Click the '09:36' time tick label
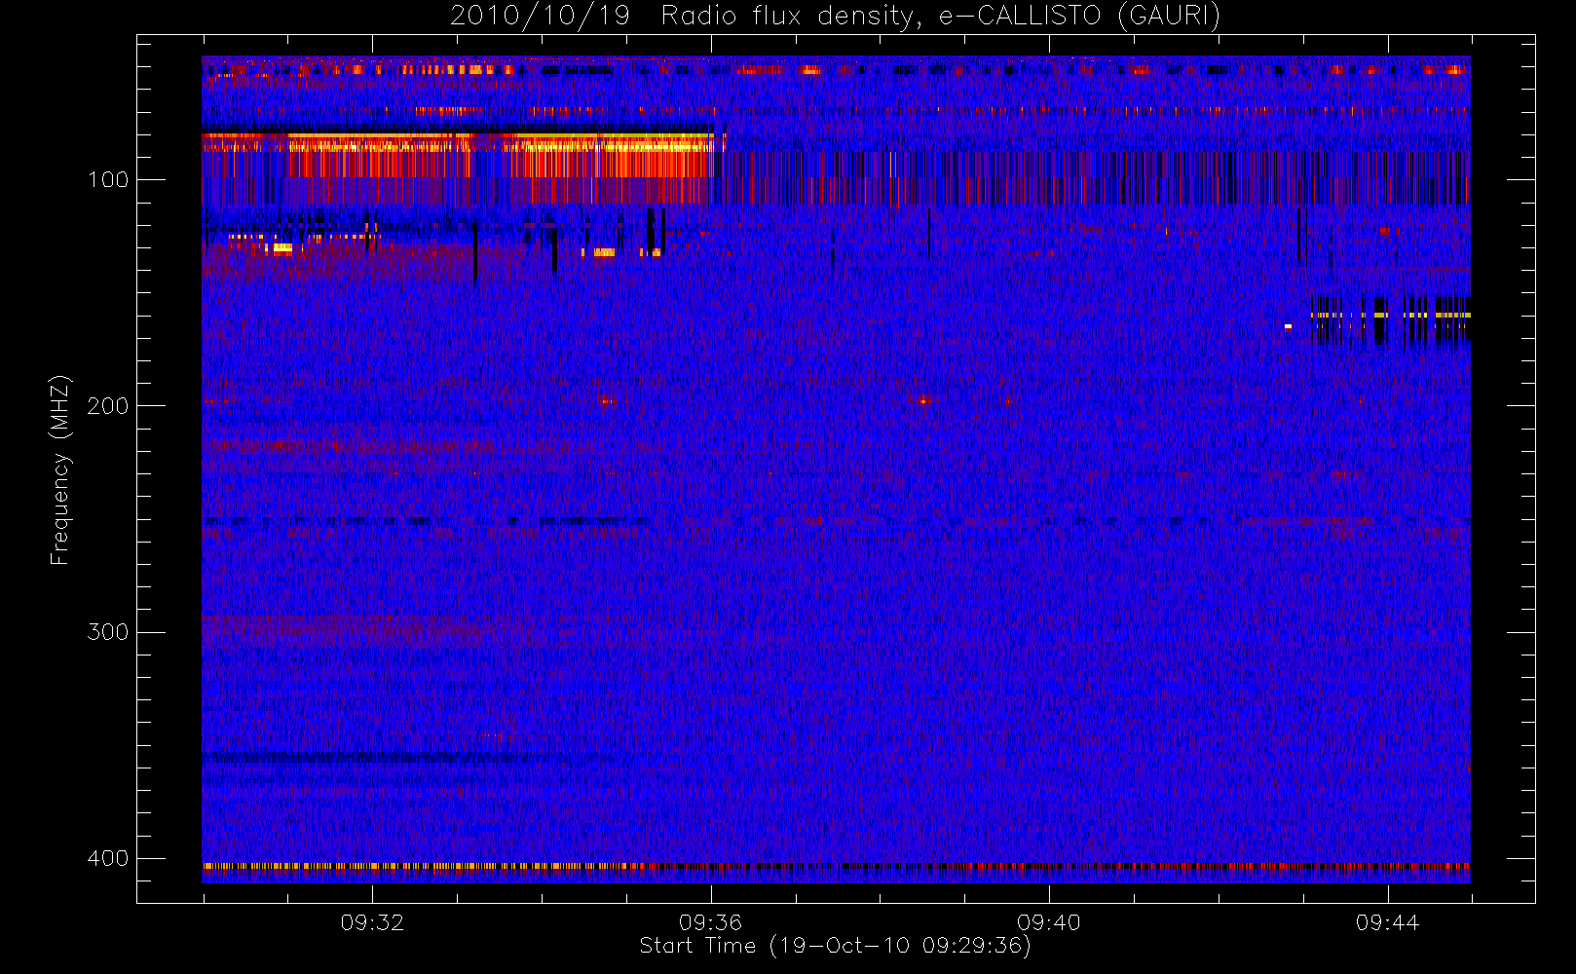1576x974 pixels. click(x=711, y=922)
